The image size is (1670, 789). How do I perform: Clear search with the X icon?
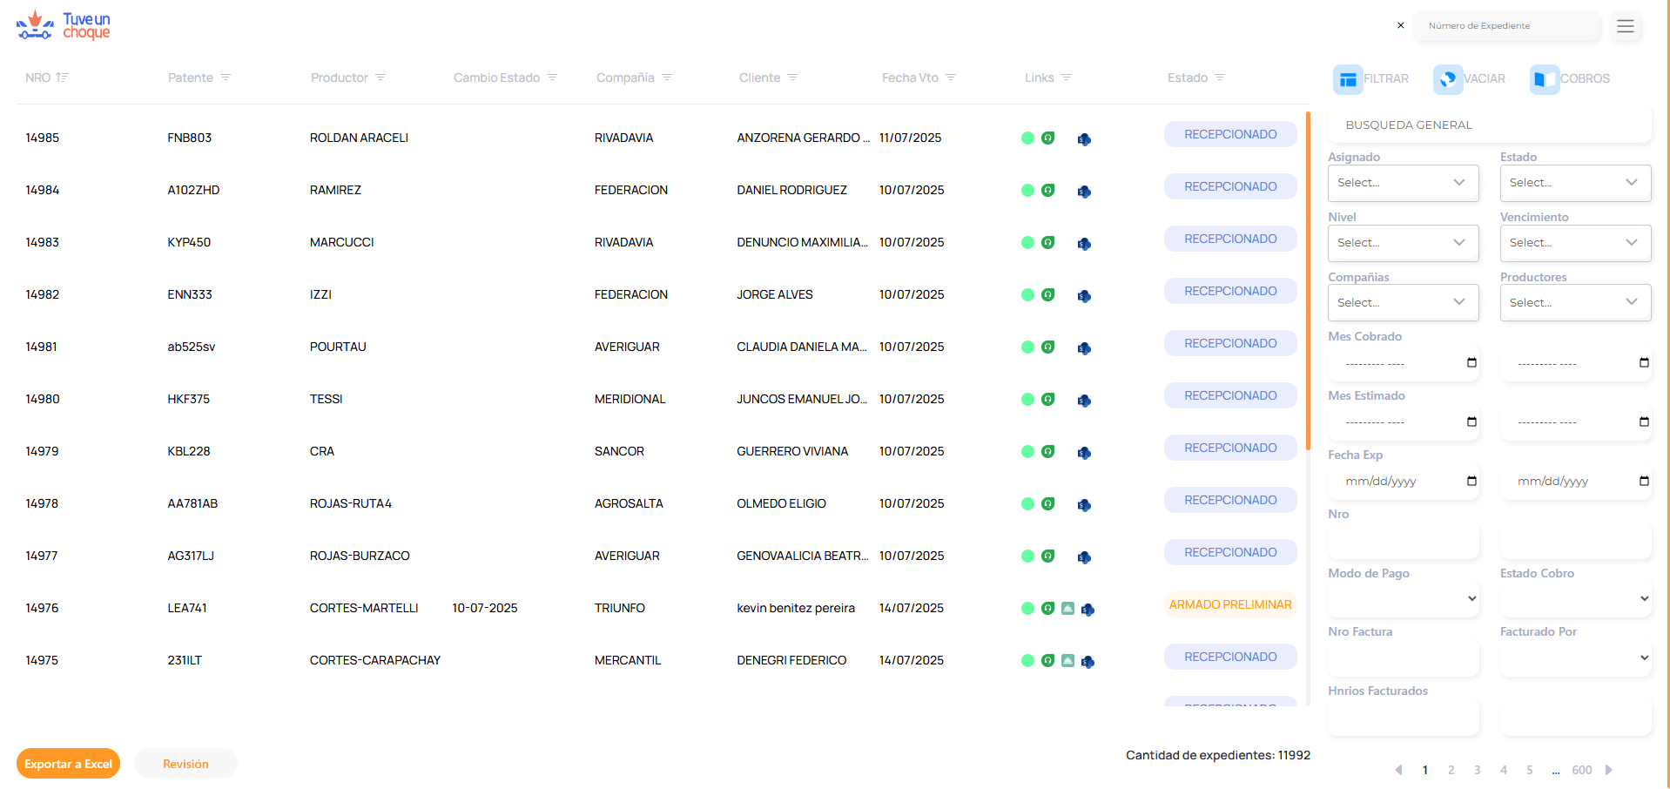click(1400, 25)
